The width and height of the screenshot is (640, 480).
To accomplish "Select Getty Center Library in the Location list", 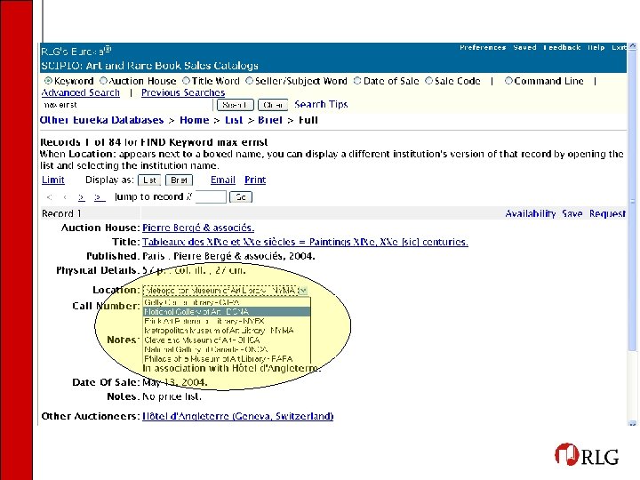I will 227,302.
